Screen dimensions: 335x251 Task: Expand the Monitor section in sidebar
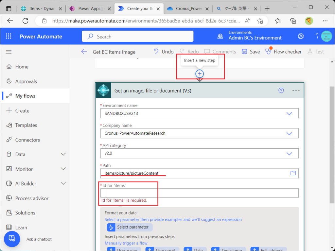click(x=63, y=169)
